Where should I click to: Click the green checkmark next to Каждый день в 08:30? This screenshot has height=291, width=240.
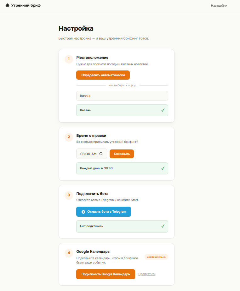click(163, 168)
